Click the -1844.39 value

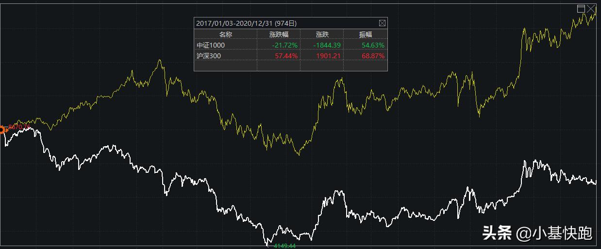[x=328, y=45]
